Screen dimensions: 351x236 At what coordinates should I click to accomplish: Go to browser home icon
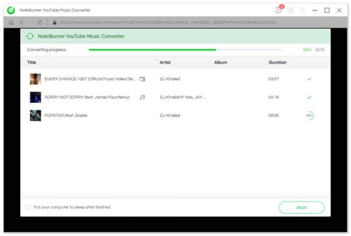11,22
